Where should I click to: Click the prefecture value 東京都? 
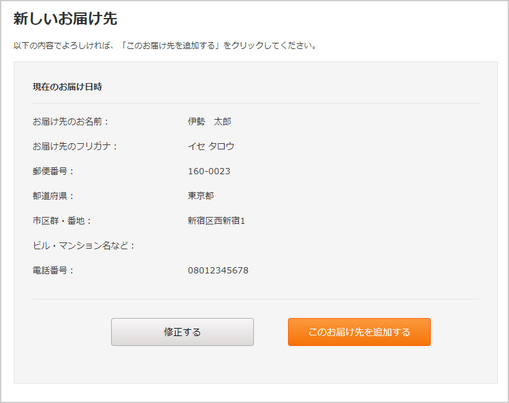pyautogui.click(x=200, y=196)
